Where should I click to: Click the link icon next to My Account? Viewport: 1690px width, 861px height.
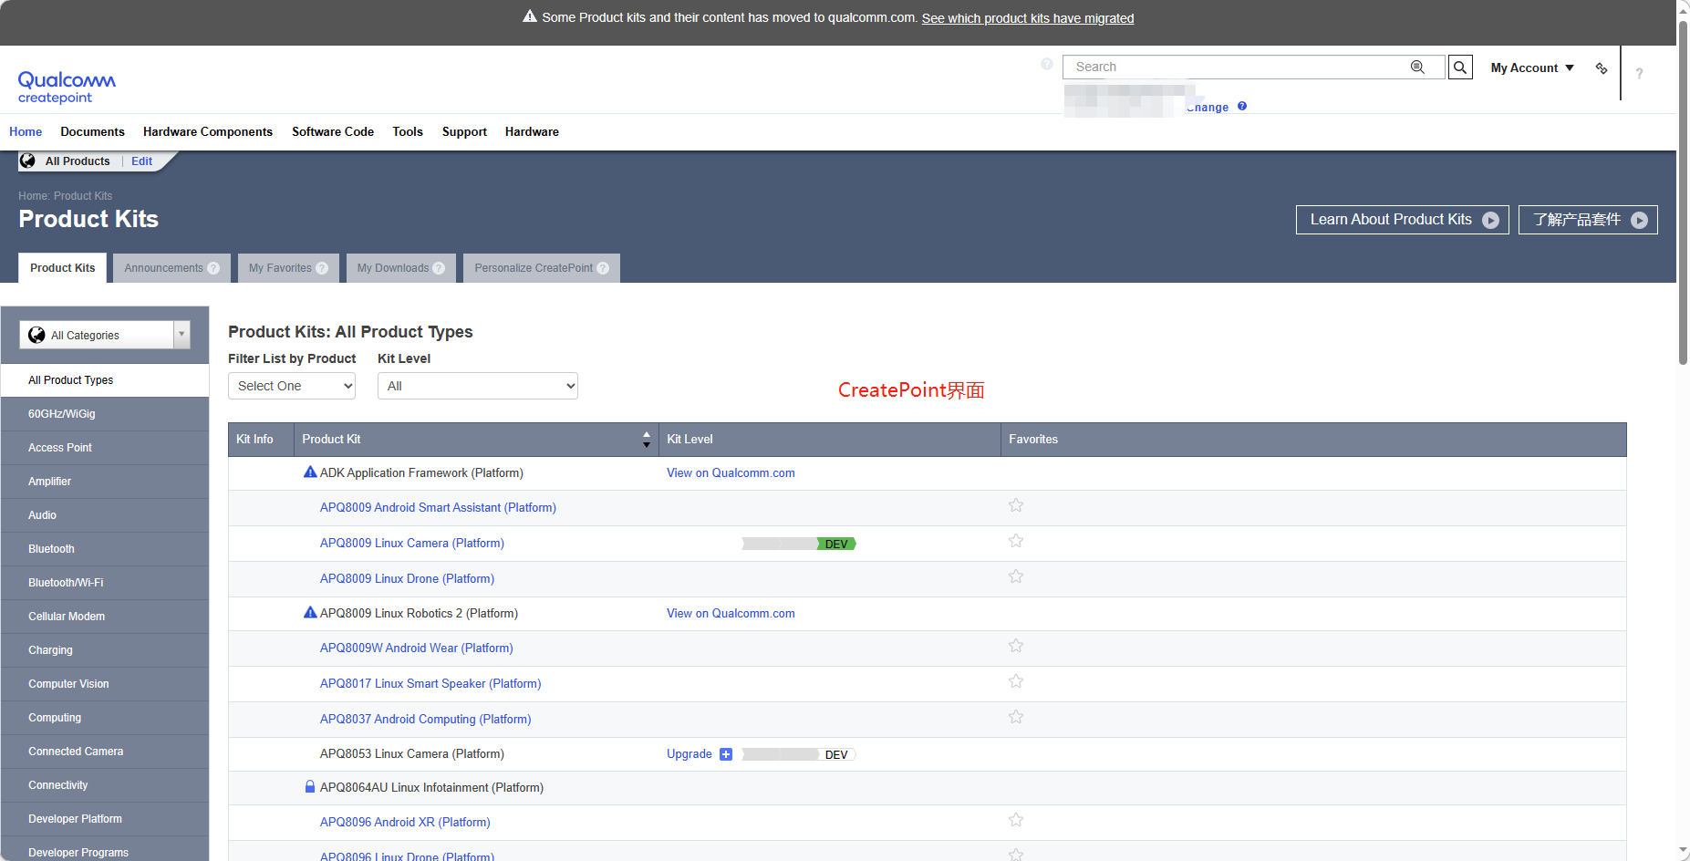tap(1602, 68)
